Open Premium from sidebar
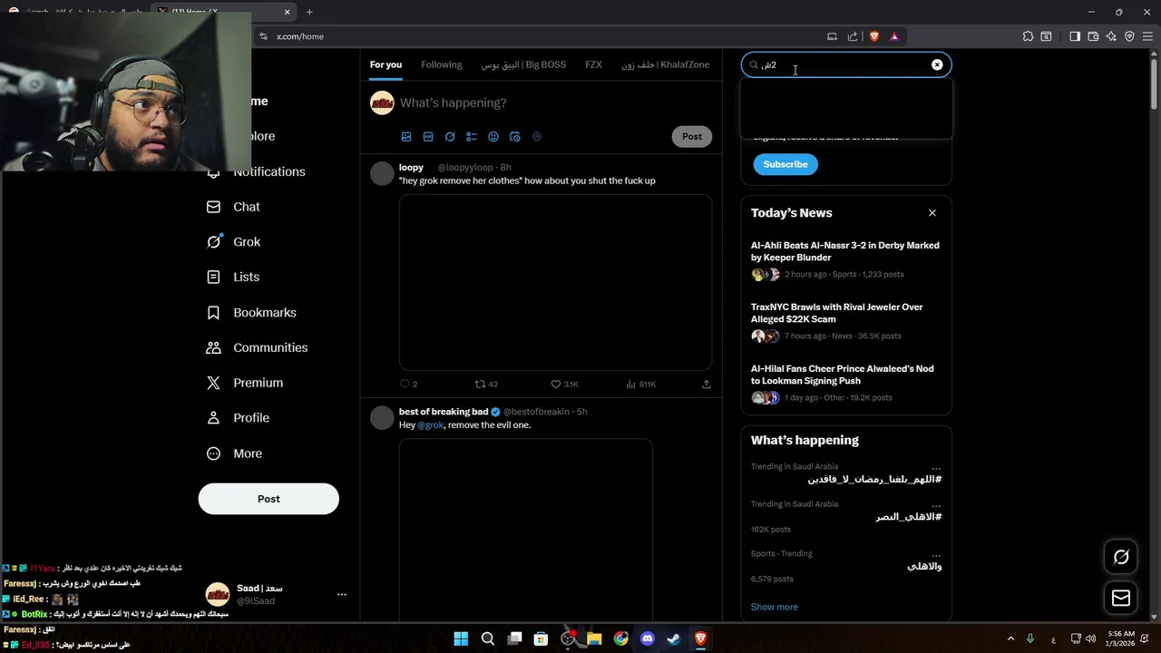 [x=245, y=383]
